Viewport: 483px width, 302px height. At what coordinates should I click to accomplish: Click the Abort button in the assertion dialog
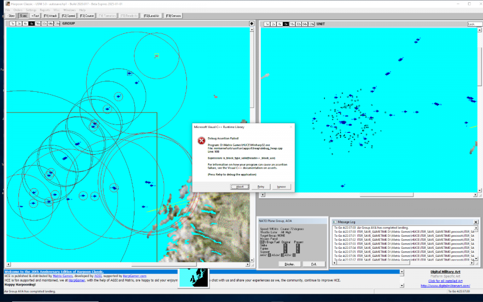click(x=240, y=187)
